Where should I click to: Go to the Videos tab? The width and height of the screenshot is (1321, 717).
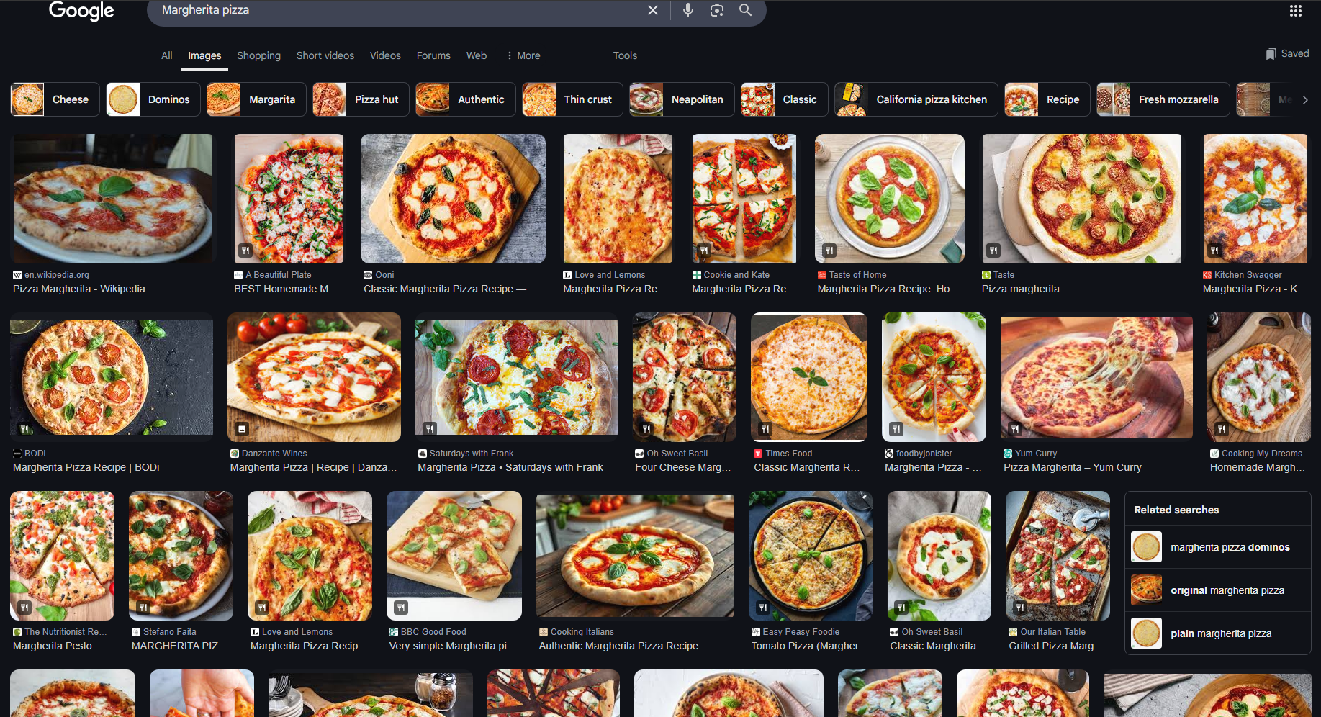385,55
